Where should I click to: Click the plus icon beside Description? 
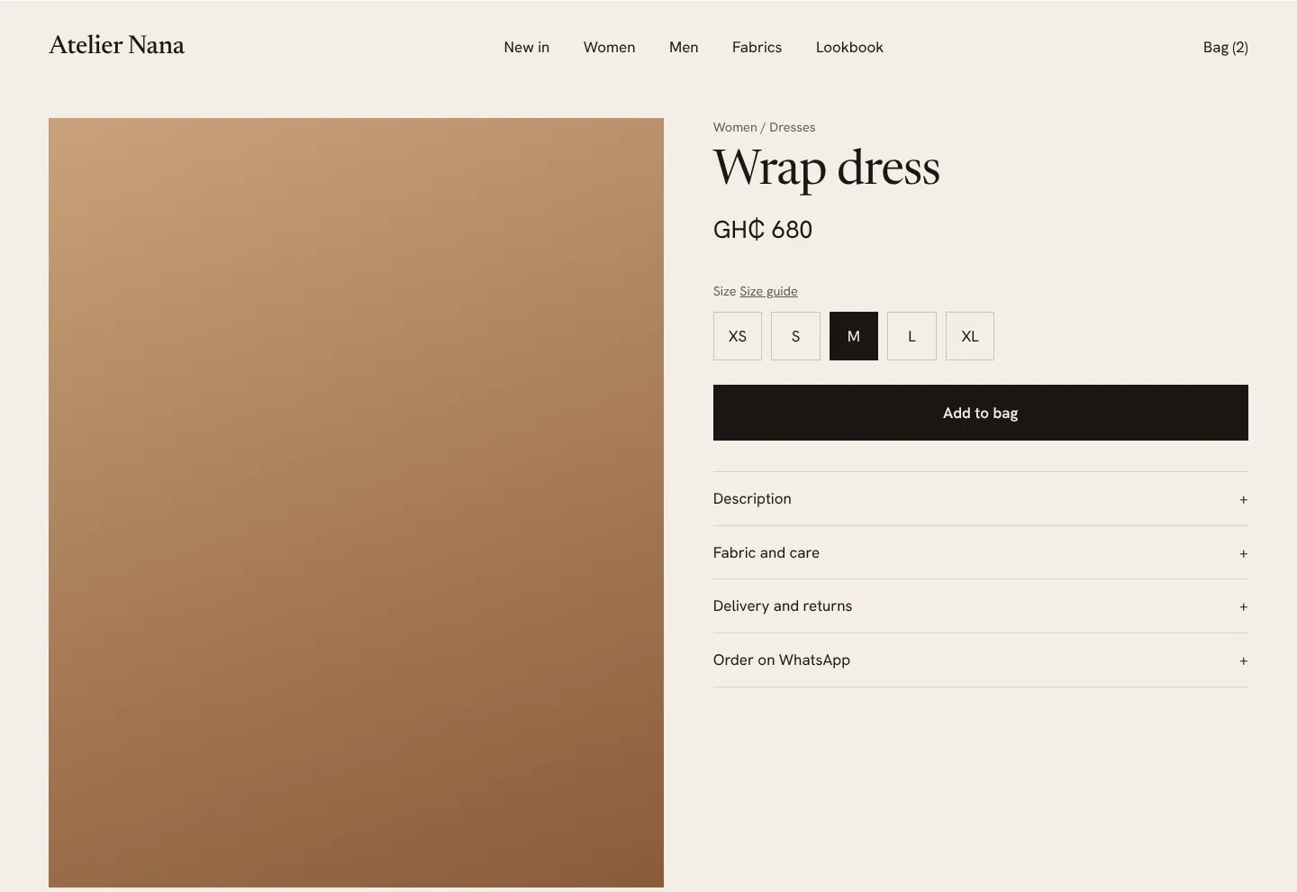click(1243, 499)
